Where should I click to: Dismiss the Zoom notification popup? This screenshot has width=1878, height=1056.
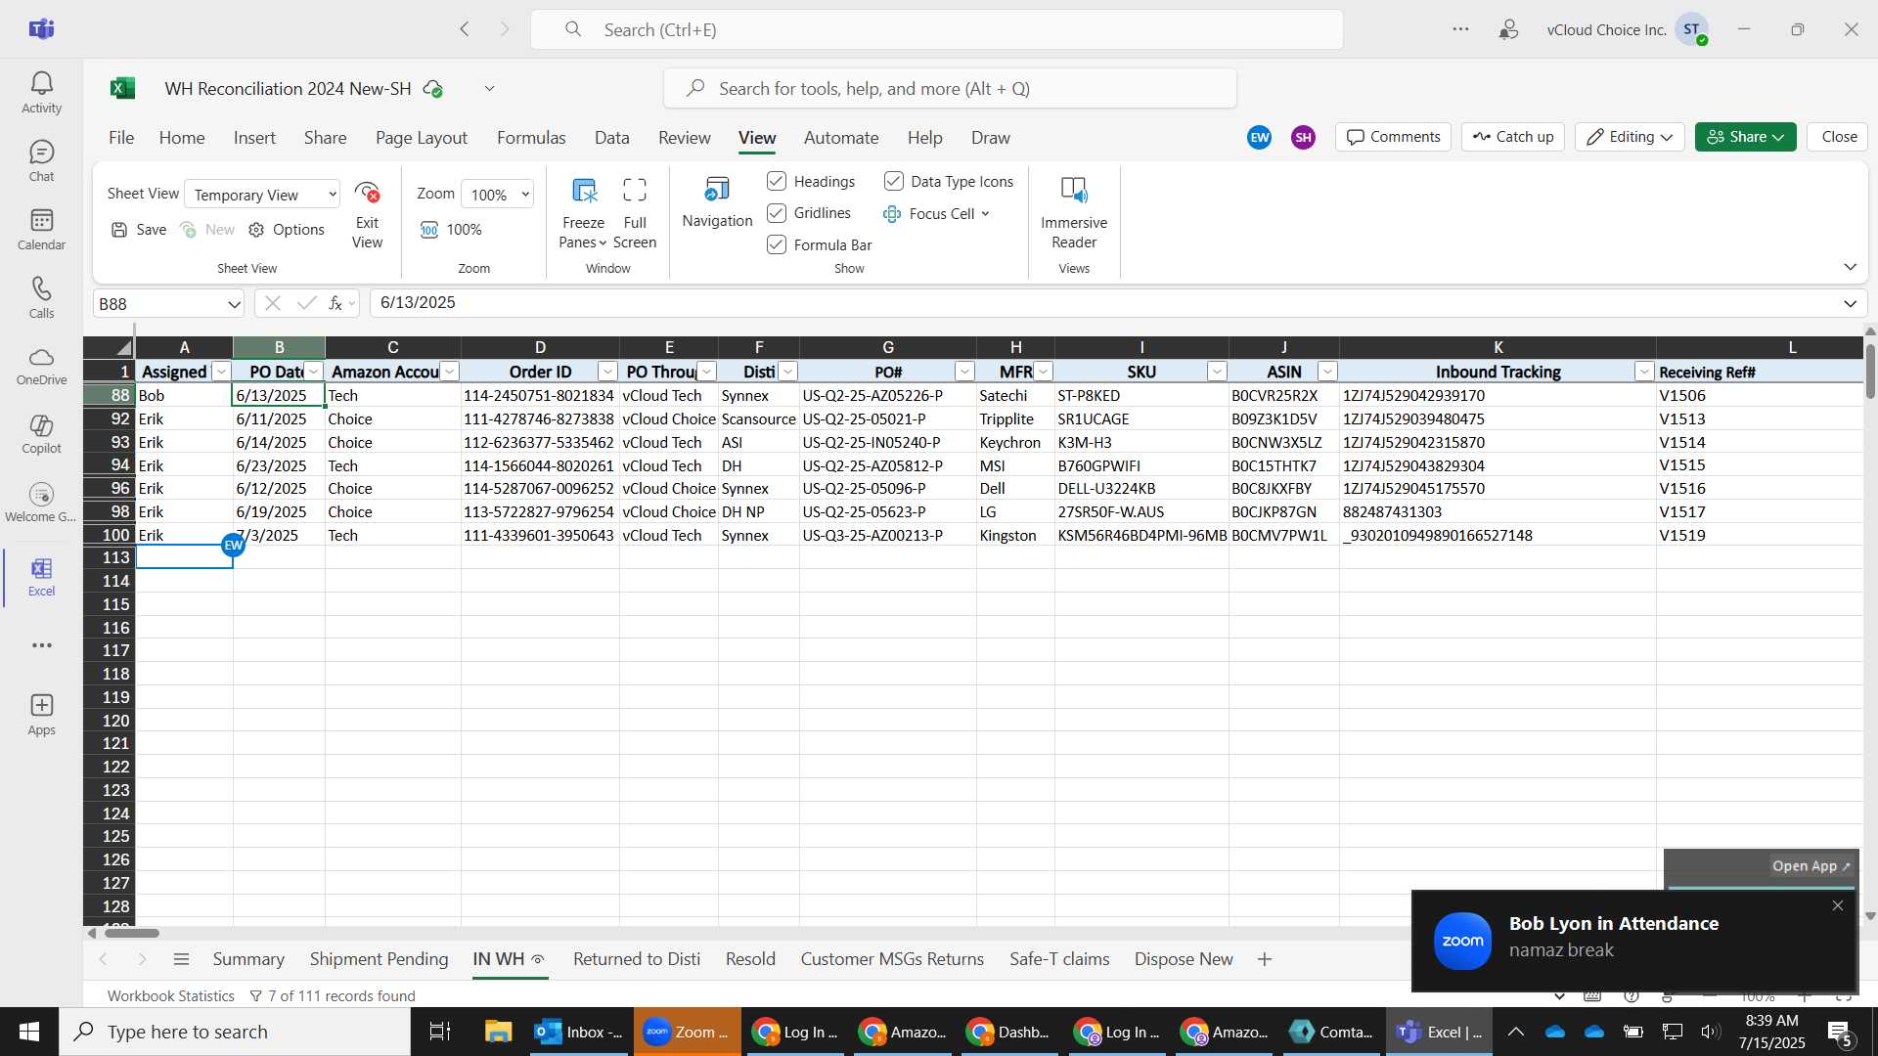pos(1838,906)
